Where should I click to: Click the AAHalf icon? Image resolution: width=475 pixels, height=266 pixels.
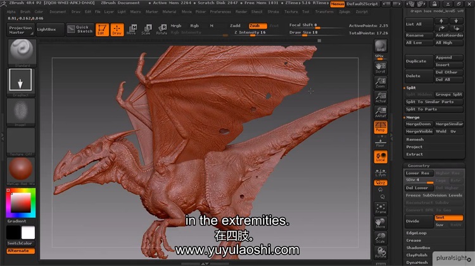[x=381, y=112]
